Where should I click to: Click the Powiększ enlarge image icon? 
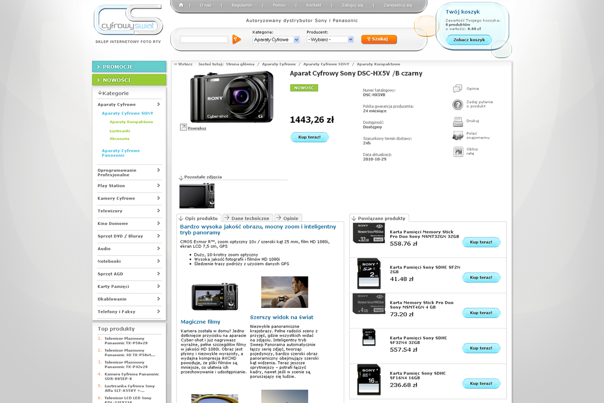tap(183, 127)
